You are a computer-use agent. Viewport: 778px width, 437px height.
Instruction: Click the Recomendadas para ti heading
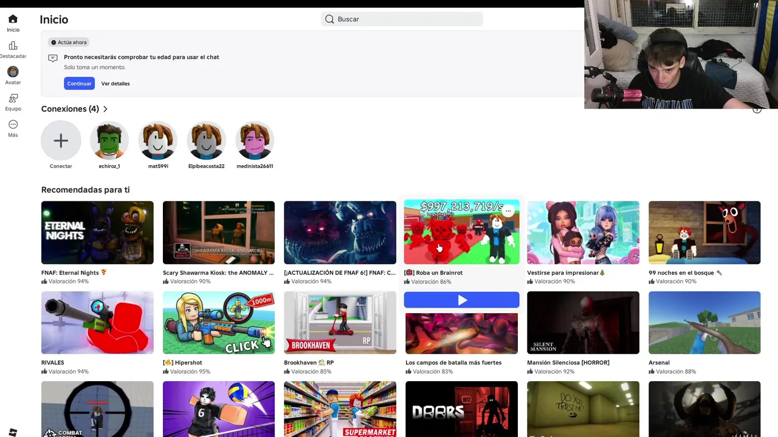coord(85,190)
